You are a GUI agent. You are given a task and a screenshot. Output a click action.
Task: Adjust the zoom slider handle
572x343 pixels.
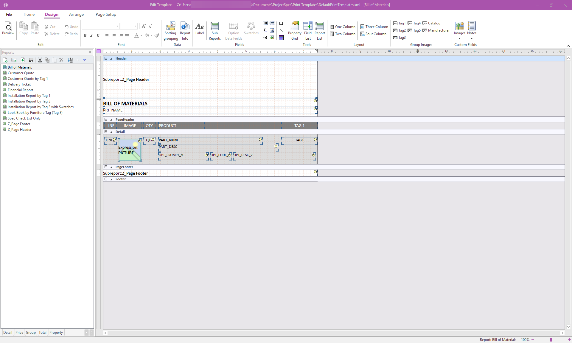point(551,340)
